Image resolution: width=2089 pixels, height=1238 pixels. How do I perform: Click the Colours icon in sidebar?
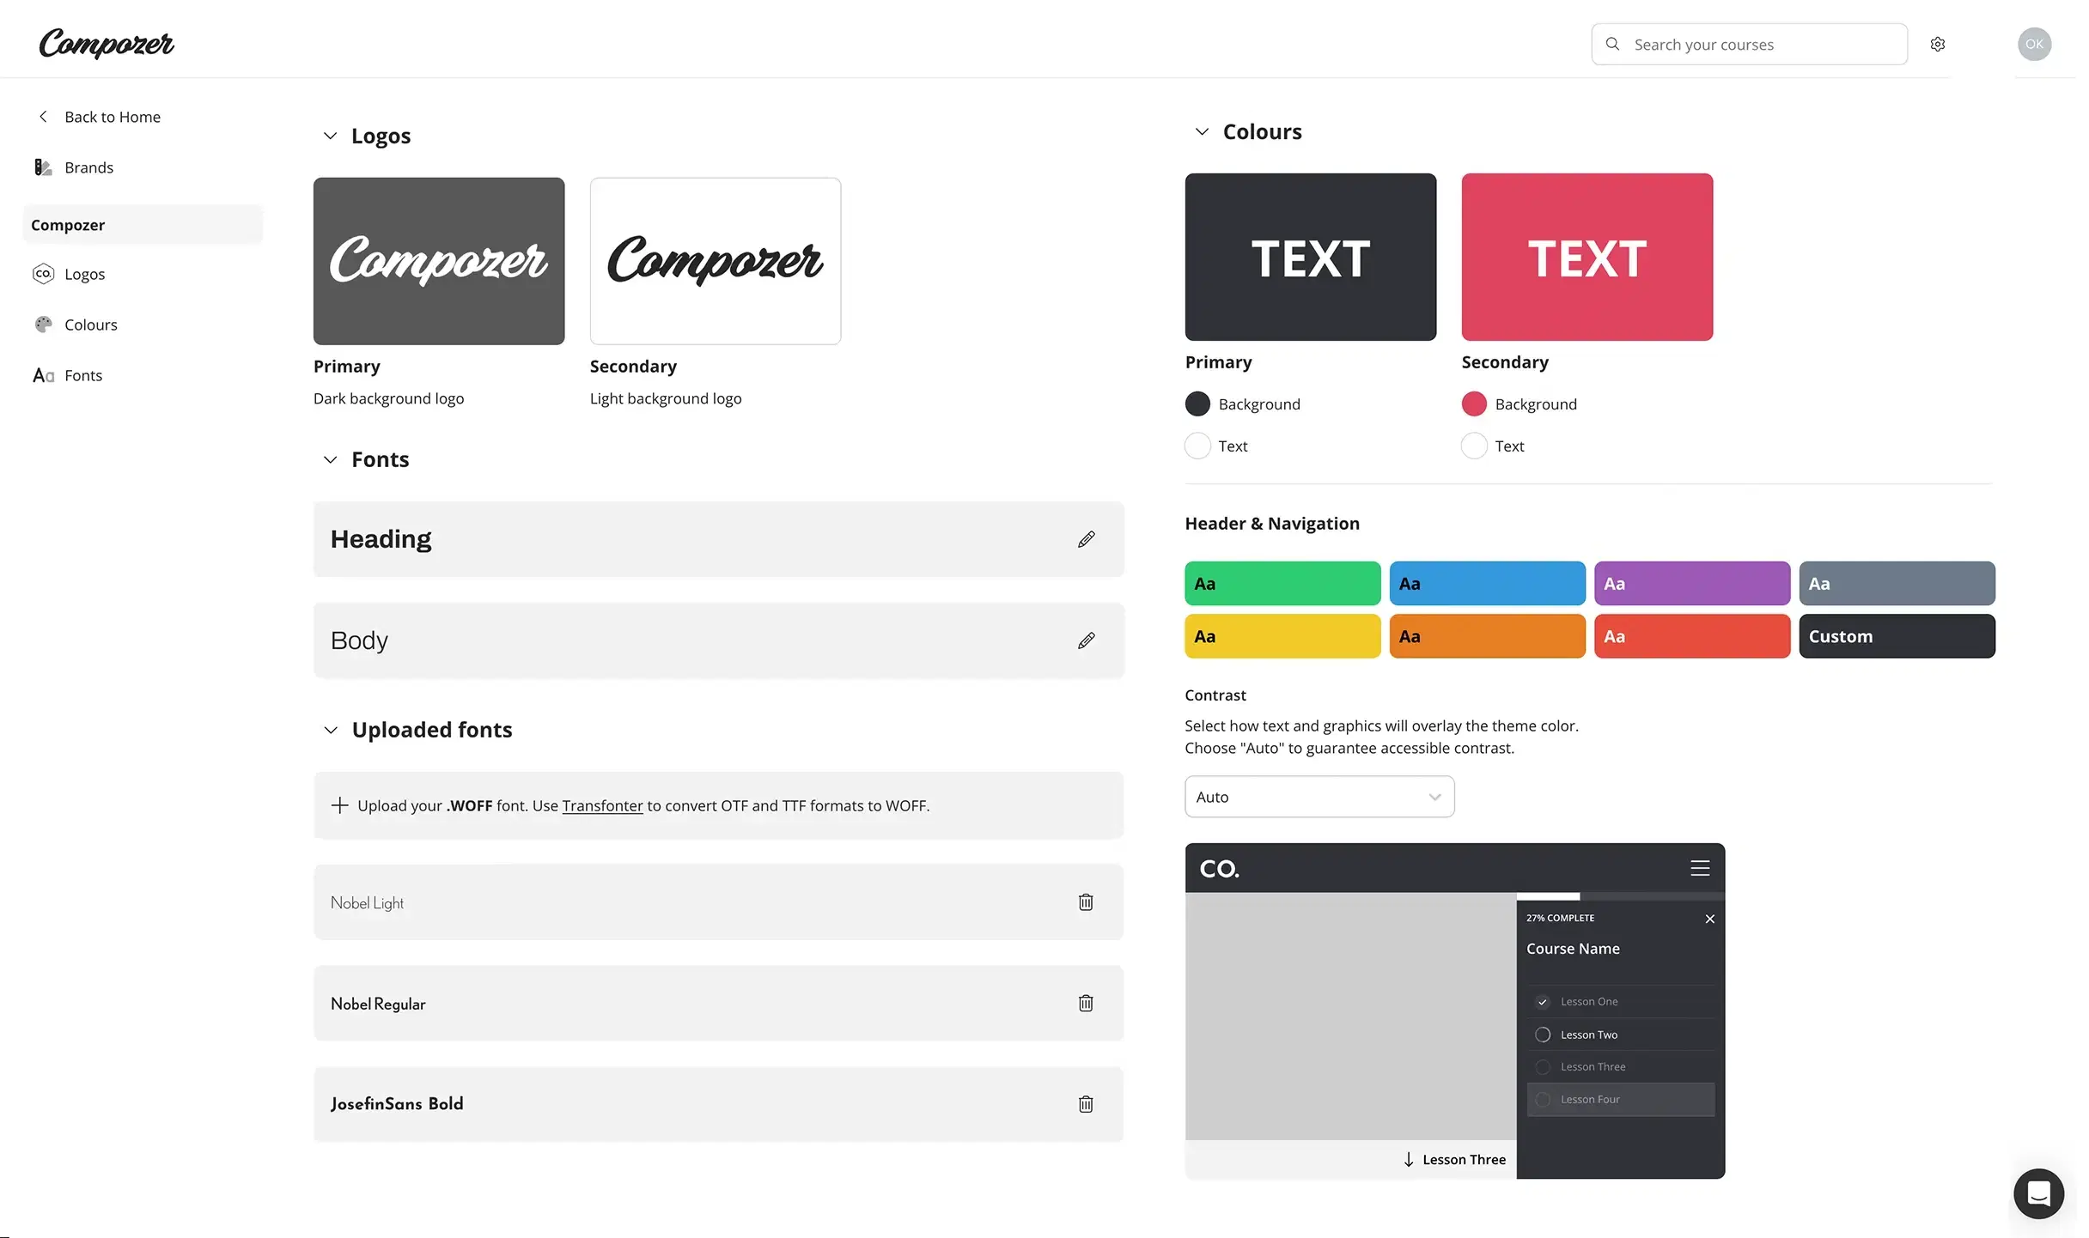(43, 325)
